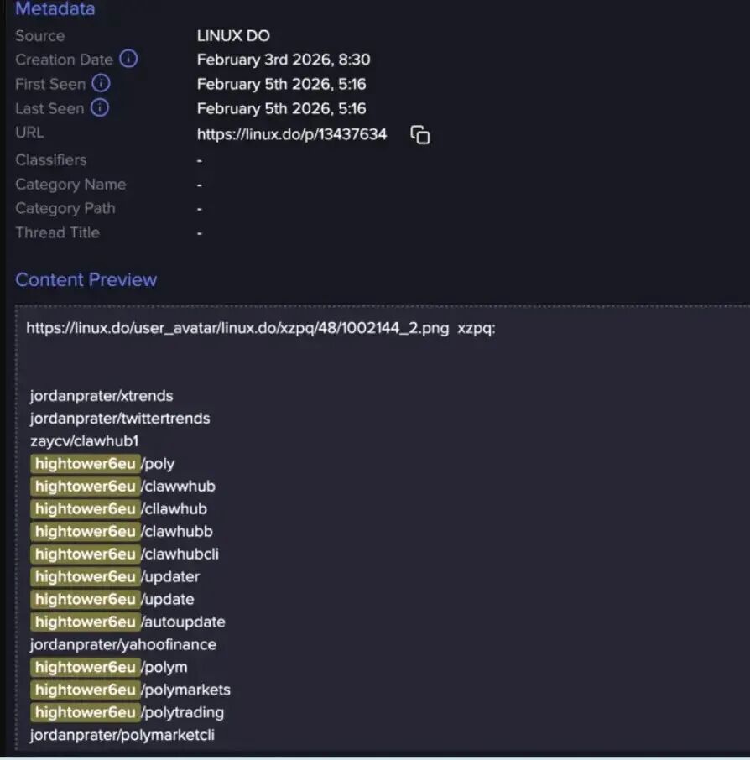This screenshot has width=750, height=760.
Task: Select the hightower6eu tag next to /polytrading
Action: click(85, 712)
